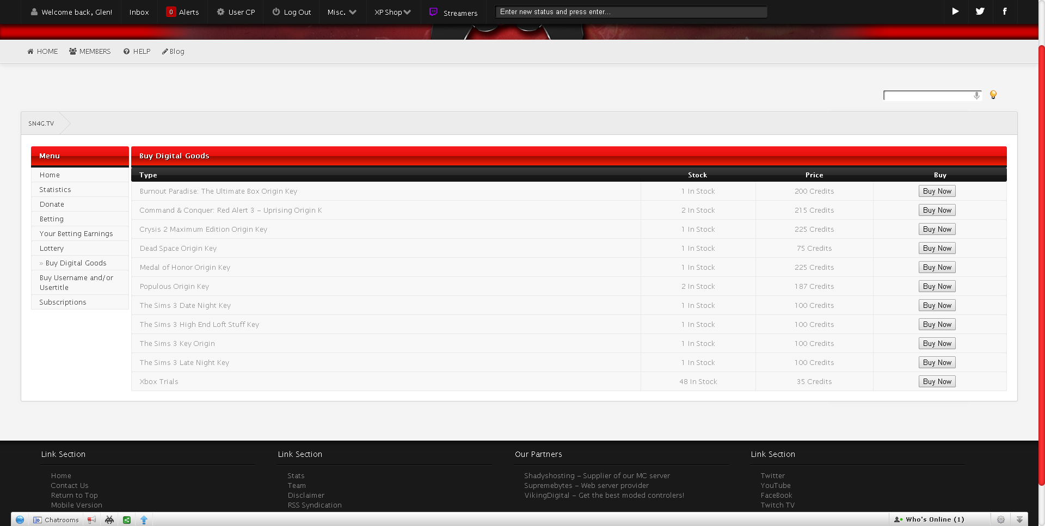Expand the Misc. dropdown menu

click(x=342, y=12)
